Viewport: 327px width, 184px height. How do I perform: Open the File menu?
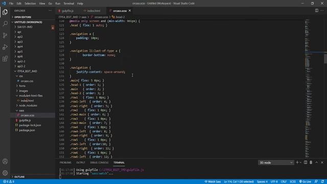pyautogui.click(x=11, y=4)
